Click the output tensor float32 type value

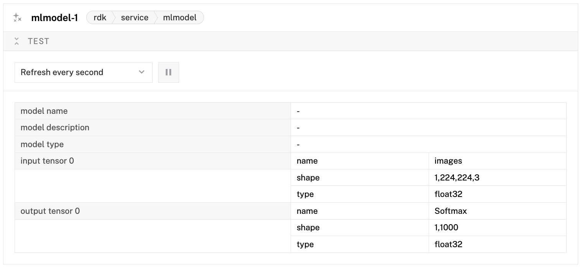coord(448,244)
